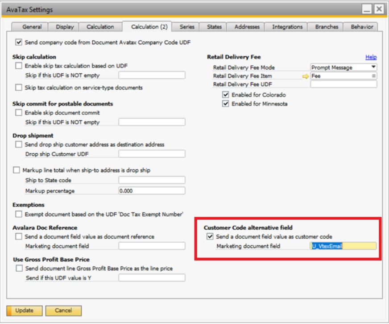Toggle Markup line total when drop ship
This screenshot has width=389, height=324.
(17, 170)
